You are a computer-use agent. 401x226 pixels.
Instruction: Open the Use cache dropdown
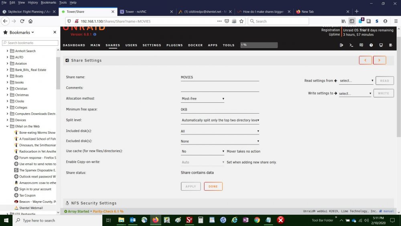point(203,151)
